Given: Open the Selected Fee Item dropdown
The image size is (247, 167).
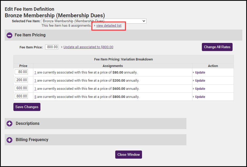Looking at the screenshot, I should point(94,21).
